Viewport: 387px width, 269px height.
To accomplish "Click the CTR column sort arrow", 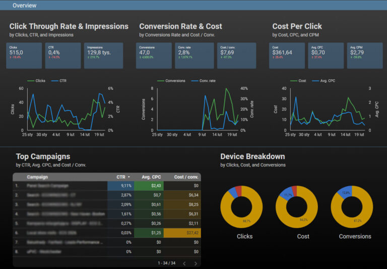I will [129, 177].
